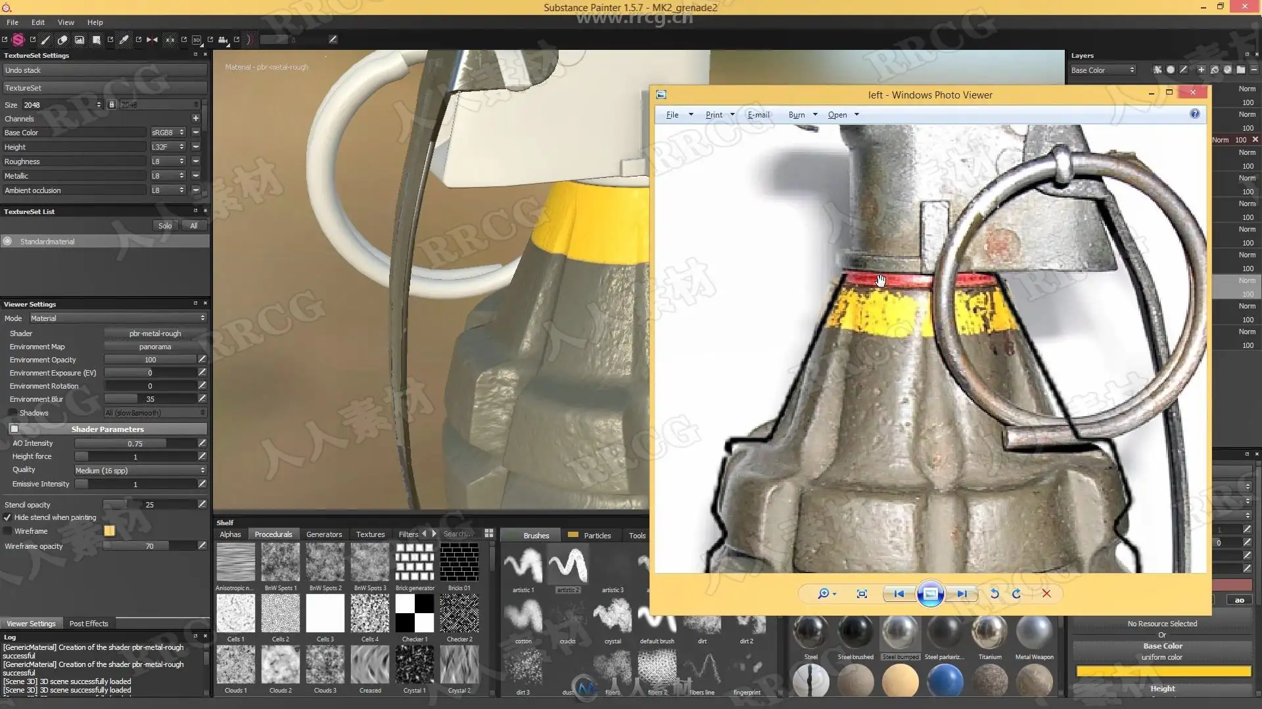Activate the Projection tool
This screenshot has height=709, width=1262.
(80, 39)
